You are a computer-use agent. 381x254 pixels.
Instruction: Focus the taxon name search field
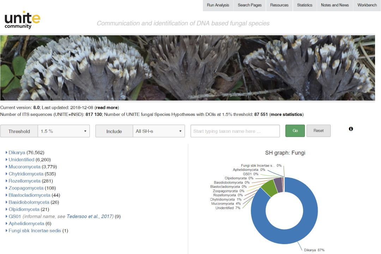point(235,131)
